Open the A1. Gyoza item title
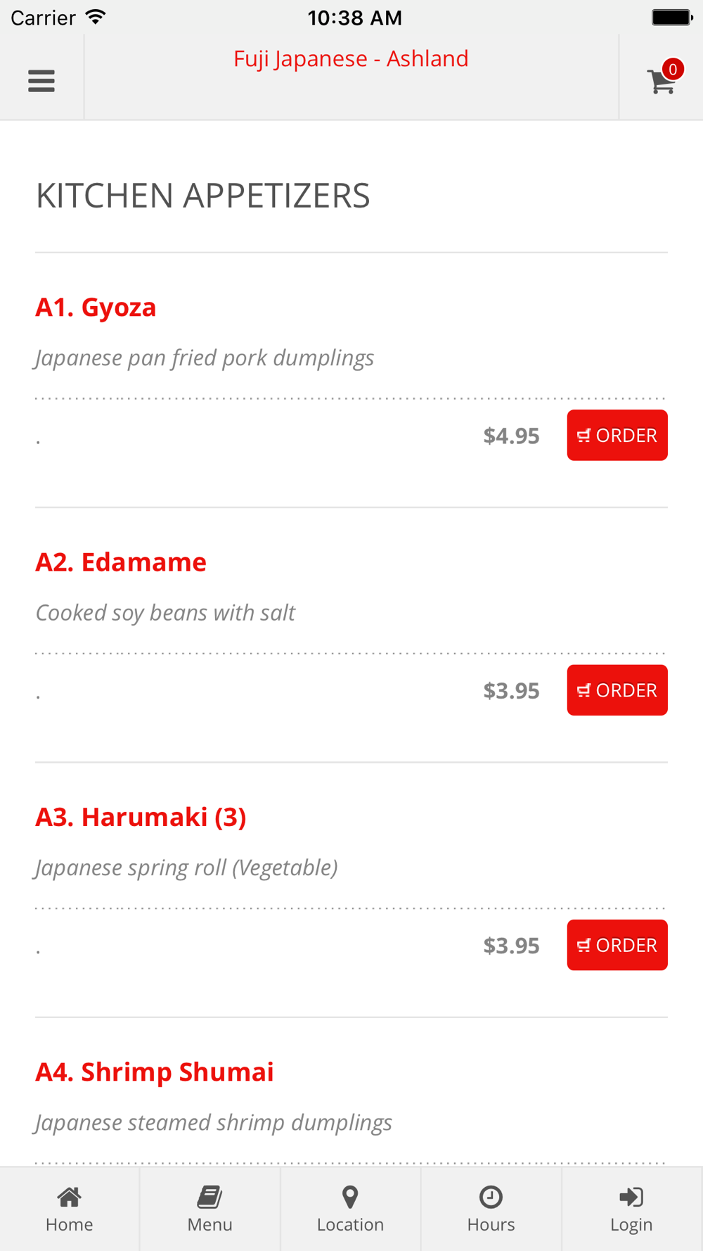The image size is (703, 1251). 96,307
